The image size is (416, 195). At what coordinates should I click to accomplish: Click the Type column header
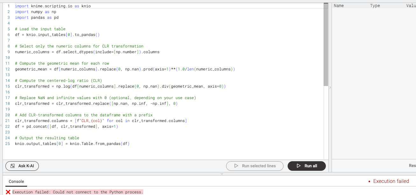pos(375,6)
